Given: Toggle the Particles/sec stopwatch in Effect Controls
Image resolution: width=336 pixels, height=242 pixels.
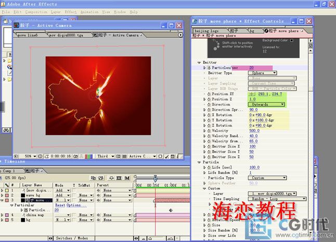Looking at the screenshot, I should 209,68.
